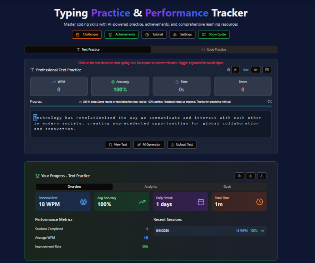Open Settings from the top button row

pyautogui.click(x=182, y=34)
